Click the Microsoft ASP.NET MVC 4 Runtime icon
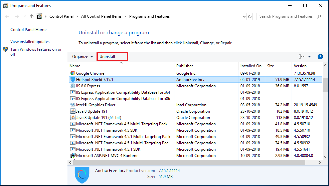The width and height of the screenshot is (329, 186). tap(72, 156)
